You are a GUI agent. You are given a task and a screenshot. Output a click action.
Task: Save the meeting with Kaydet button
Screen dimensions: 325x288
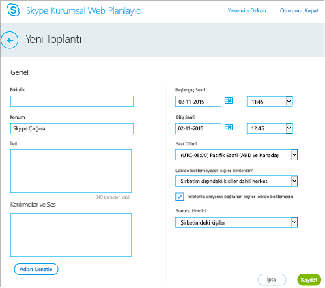(309, 280)
